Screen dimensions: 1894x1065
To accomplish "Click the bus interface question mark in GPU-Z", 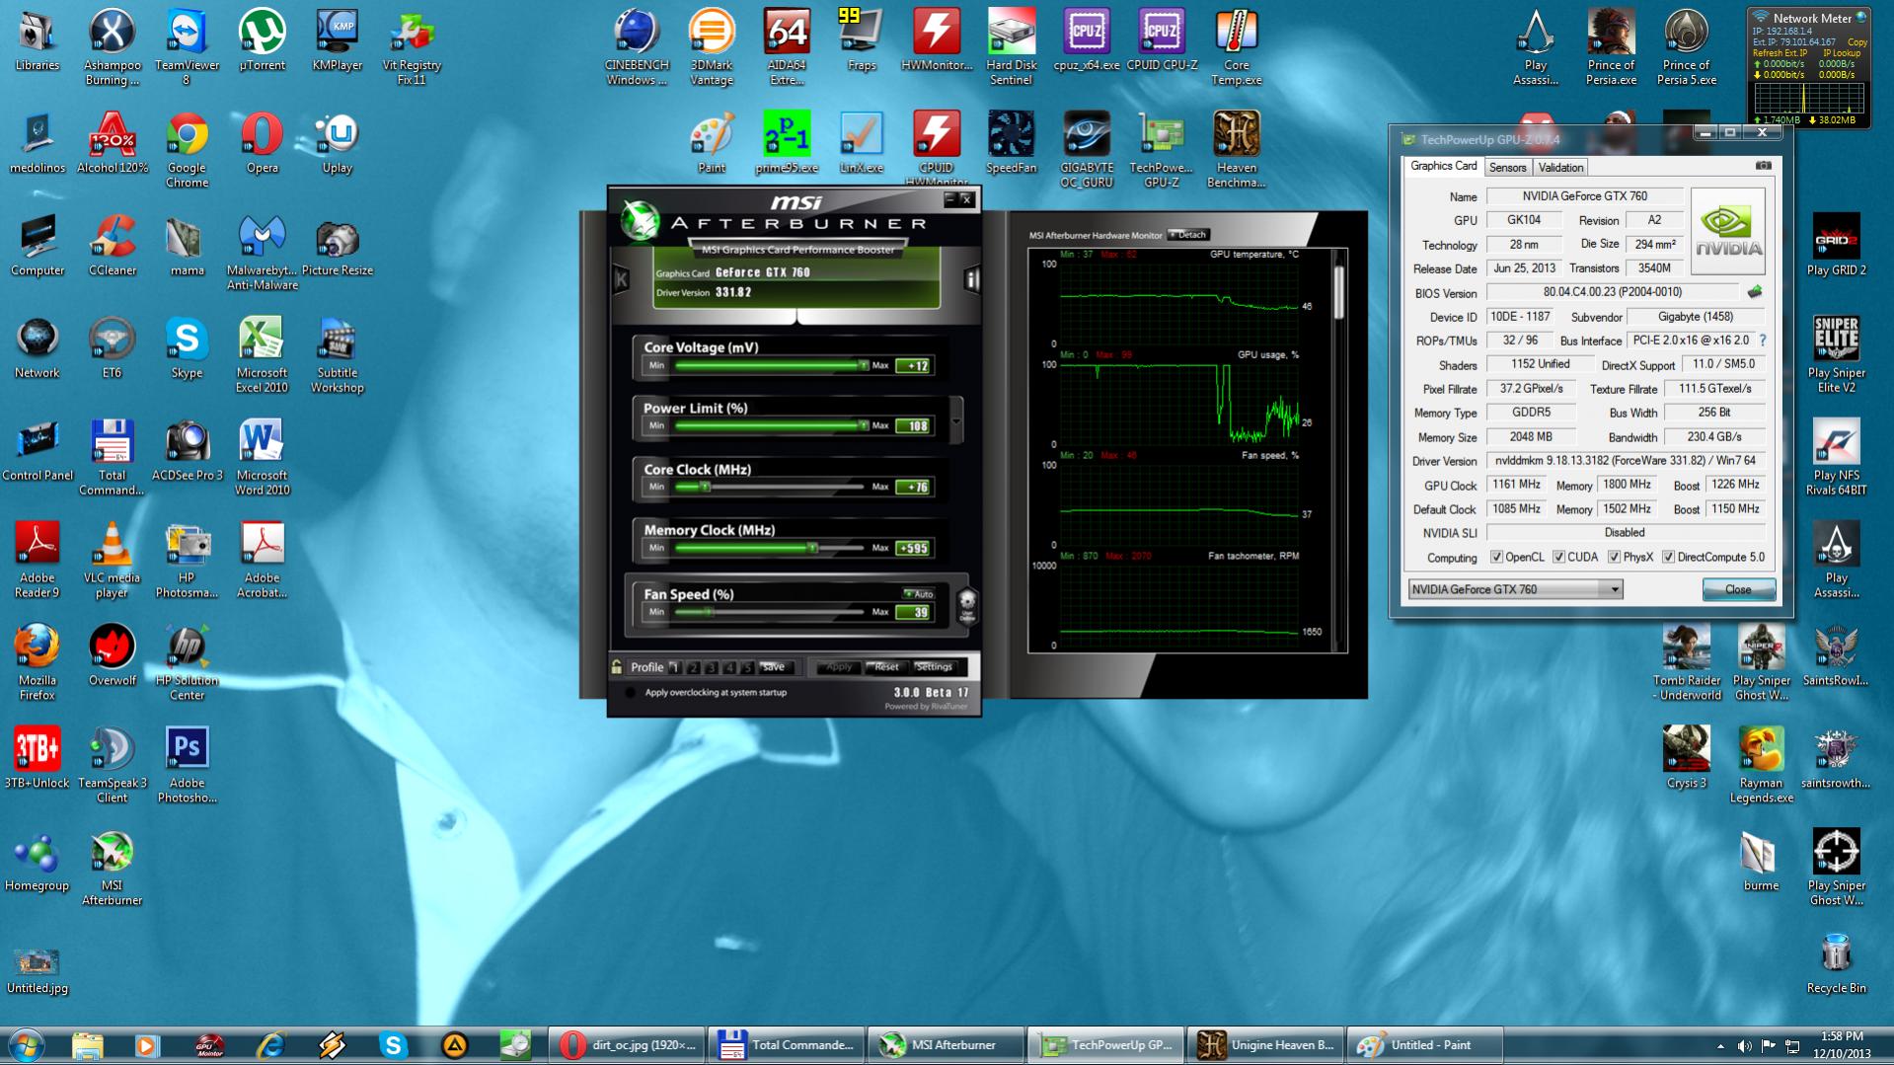I will [x=1763, y=341].
